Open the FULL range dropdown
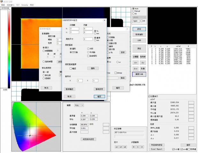 coord(79,105)
